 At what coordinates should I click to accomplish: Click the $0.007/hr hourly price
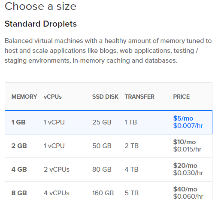coord(188,126)
